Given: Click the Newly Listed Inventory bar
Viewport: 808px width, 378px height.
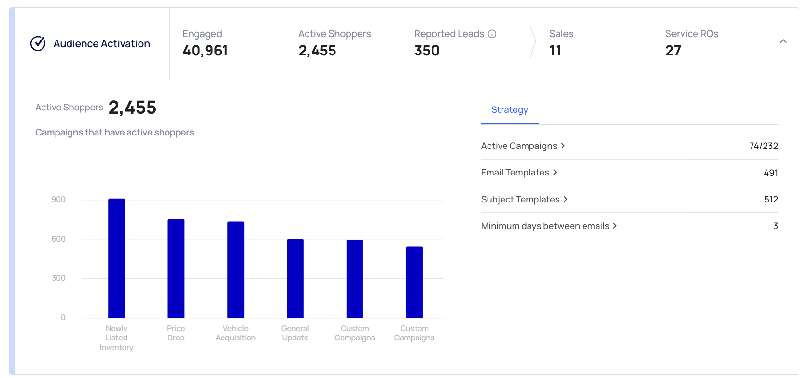Looking at the screenshot, I should [x=116, y=258].
